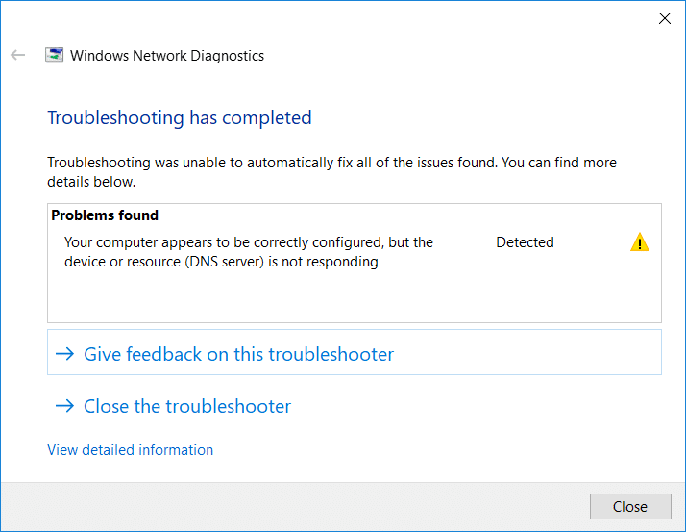
Task: Select the DNS server not responding problem
Action: (248, 252)
